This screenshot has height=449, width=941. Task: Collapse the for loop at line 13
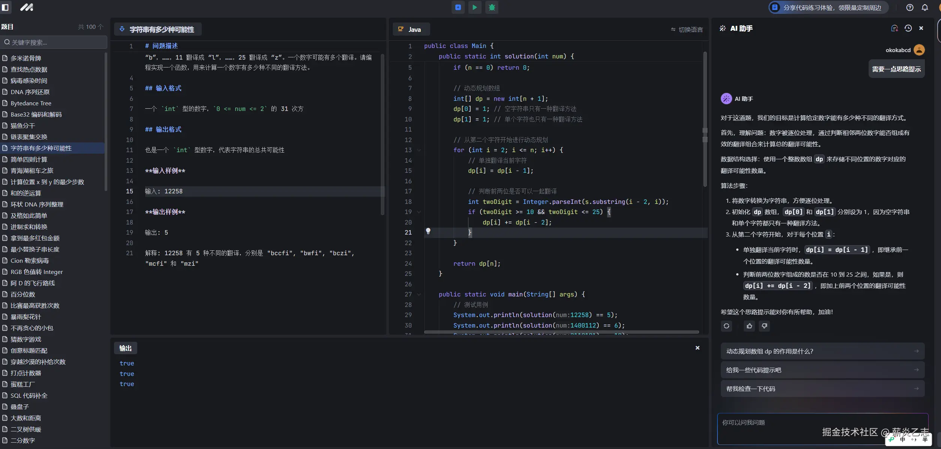419,150
